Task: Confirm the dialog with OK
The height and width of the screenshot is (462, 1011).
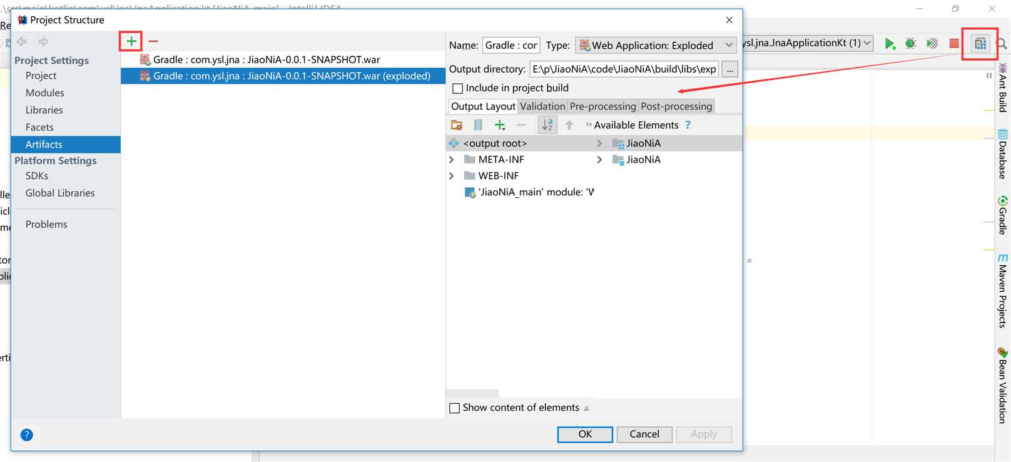Action: pyautogui.click(x=585, y=434)
